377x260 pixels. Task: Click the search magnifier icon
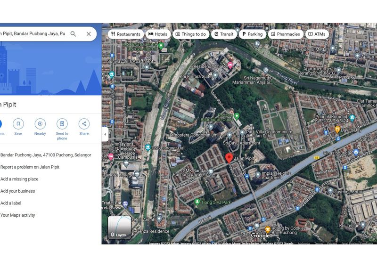pos(73,34)
